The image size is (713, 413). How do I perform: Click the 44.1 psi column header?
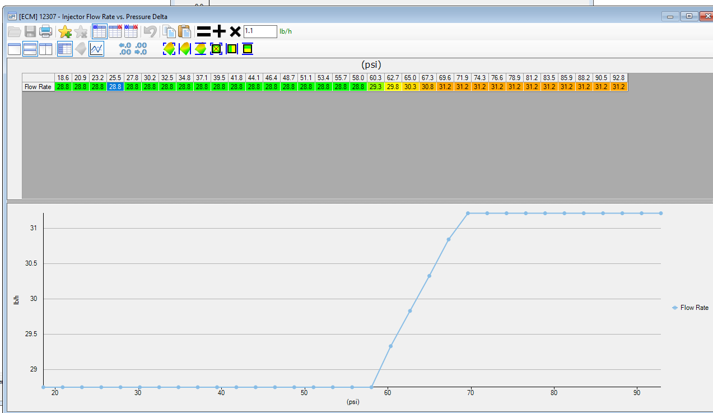click(x=254, y=78)
